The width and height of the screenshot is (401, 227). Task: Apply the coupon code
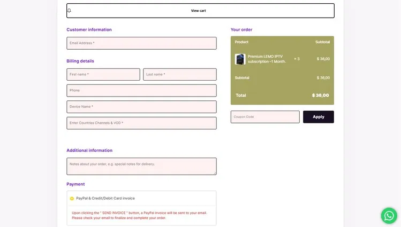point(319,117)
